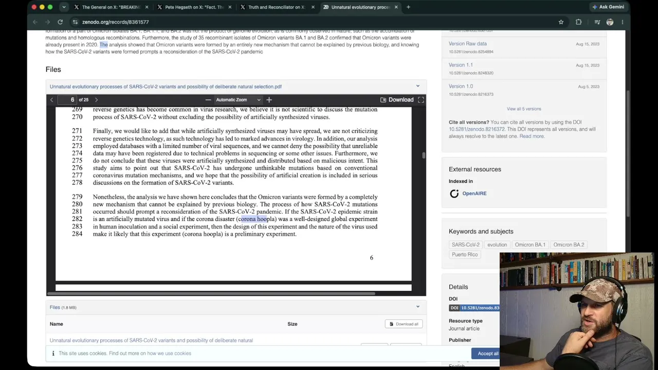Click the 'Journal article' resource type text
The image size is (658, 370).
(464, 329)
